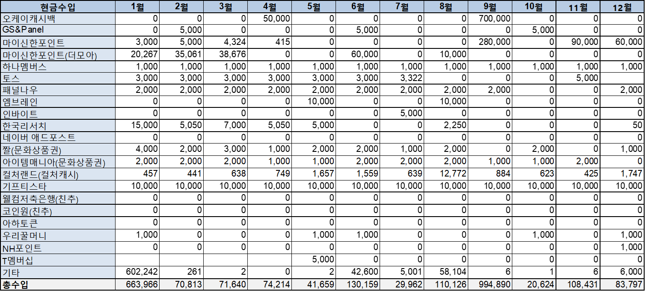
Task: Select the 컬처랜드(컬처캐시) row label
Action: pos(58,174)
